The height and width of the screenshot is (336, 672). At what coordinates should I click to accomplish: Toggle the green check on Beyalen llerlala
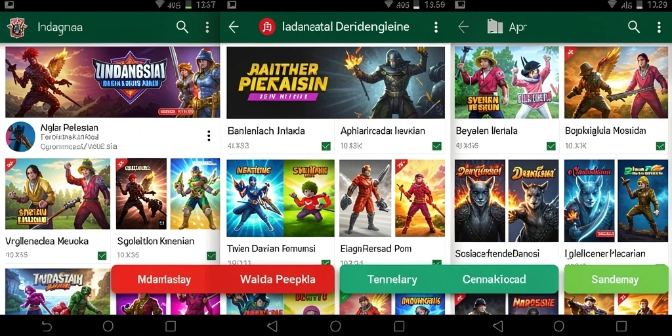click(551, 146)
